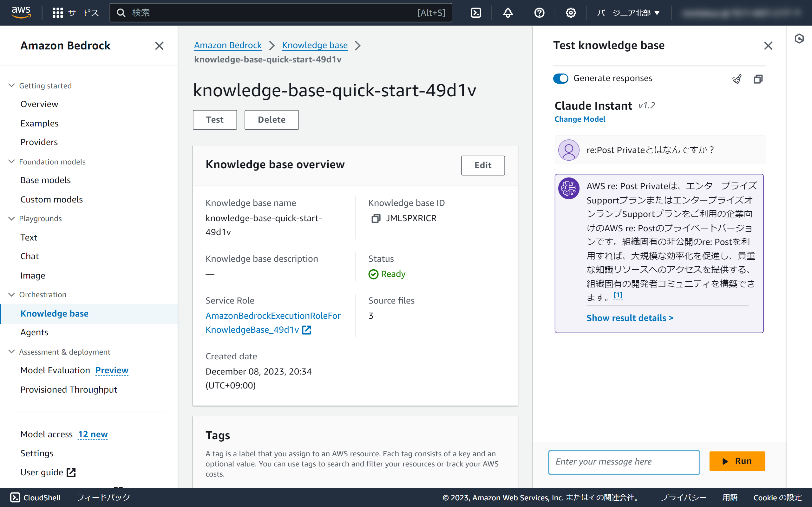This screenshot has height=507, width=812.
Task: Click the AWS logo home icon
Action: pos(21,12)
